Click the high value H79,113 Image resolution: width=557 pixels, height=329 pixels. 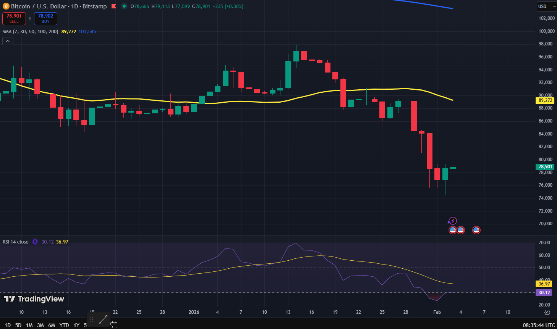160,6
